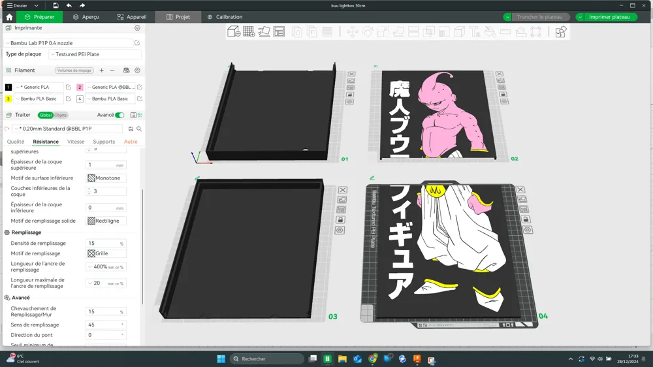
Task: Lock plate 01 with the padlock icon
Action: click(350, 95)
